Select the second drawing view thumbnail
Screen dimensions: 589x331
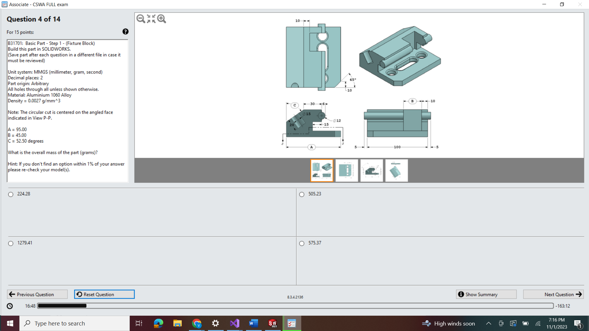[347, 170]
